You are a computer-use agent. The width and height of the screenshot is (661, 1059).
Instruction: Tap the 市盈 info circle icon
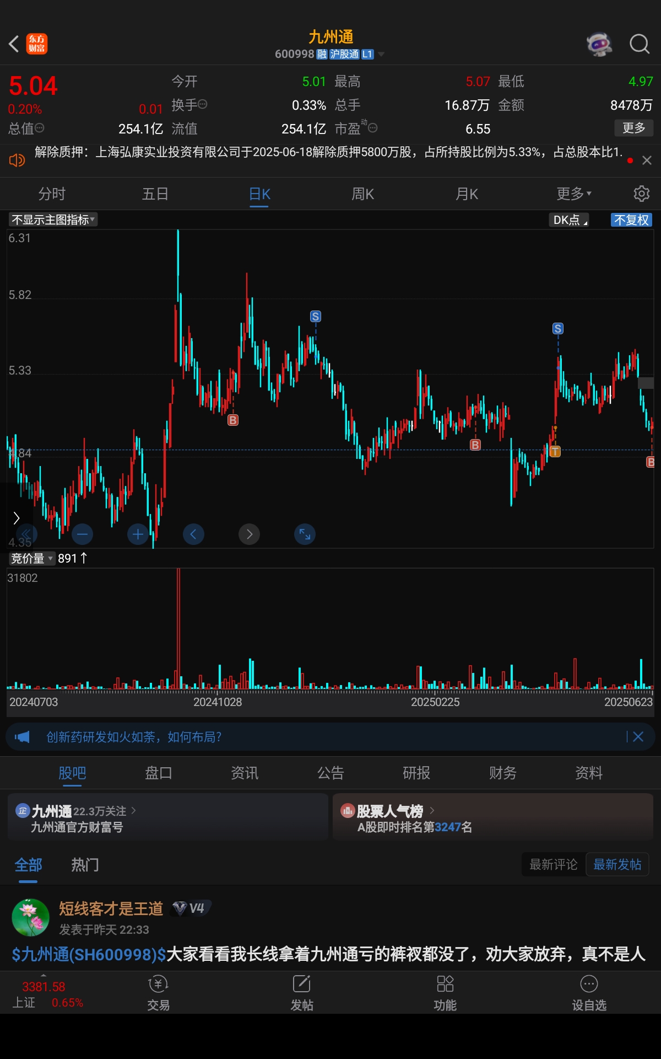(373, 128)
